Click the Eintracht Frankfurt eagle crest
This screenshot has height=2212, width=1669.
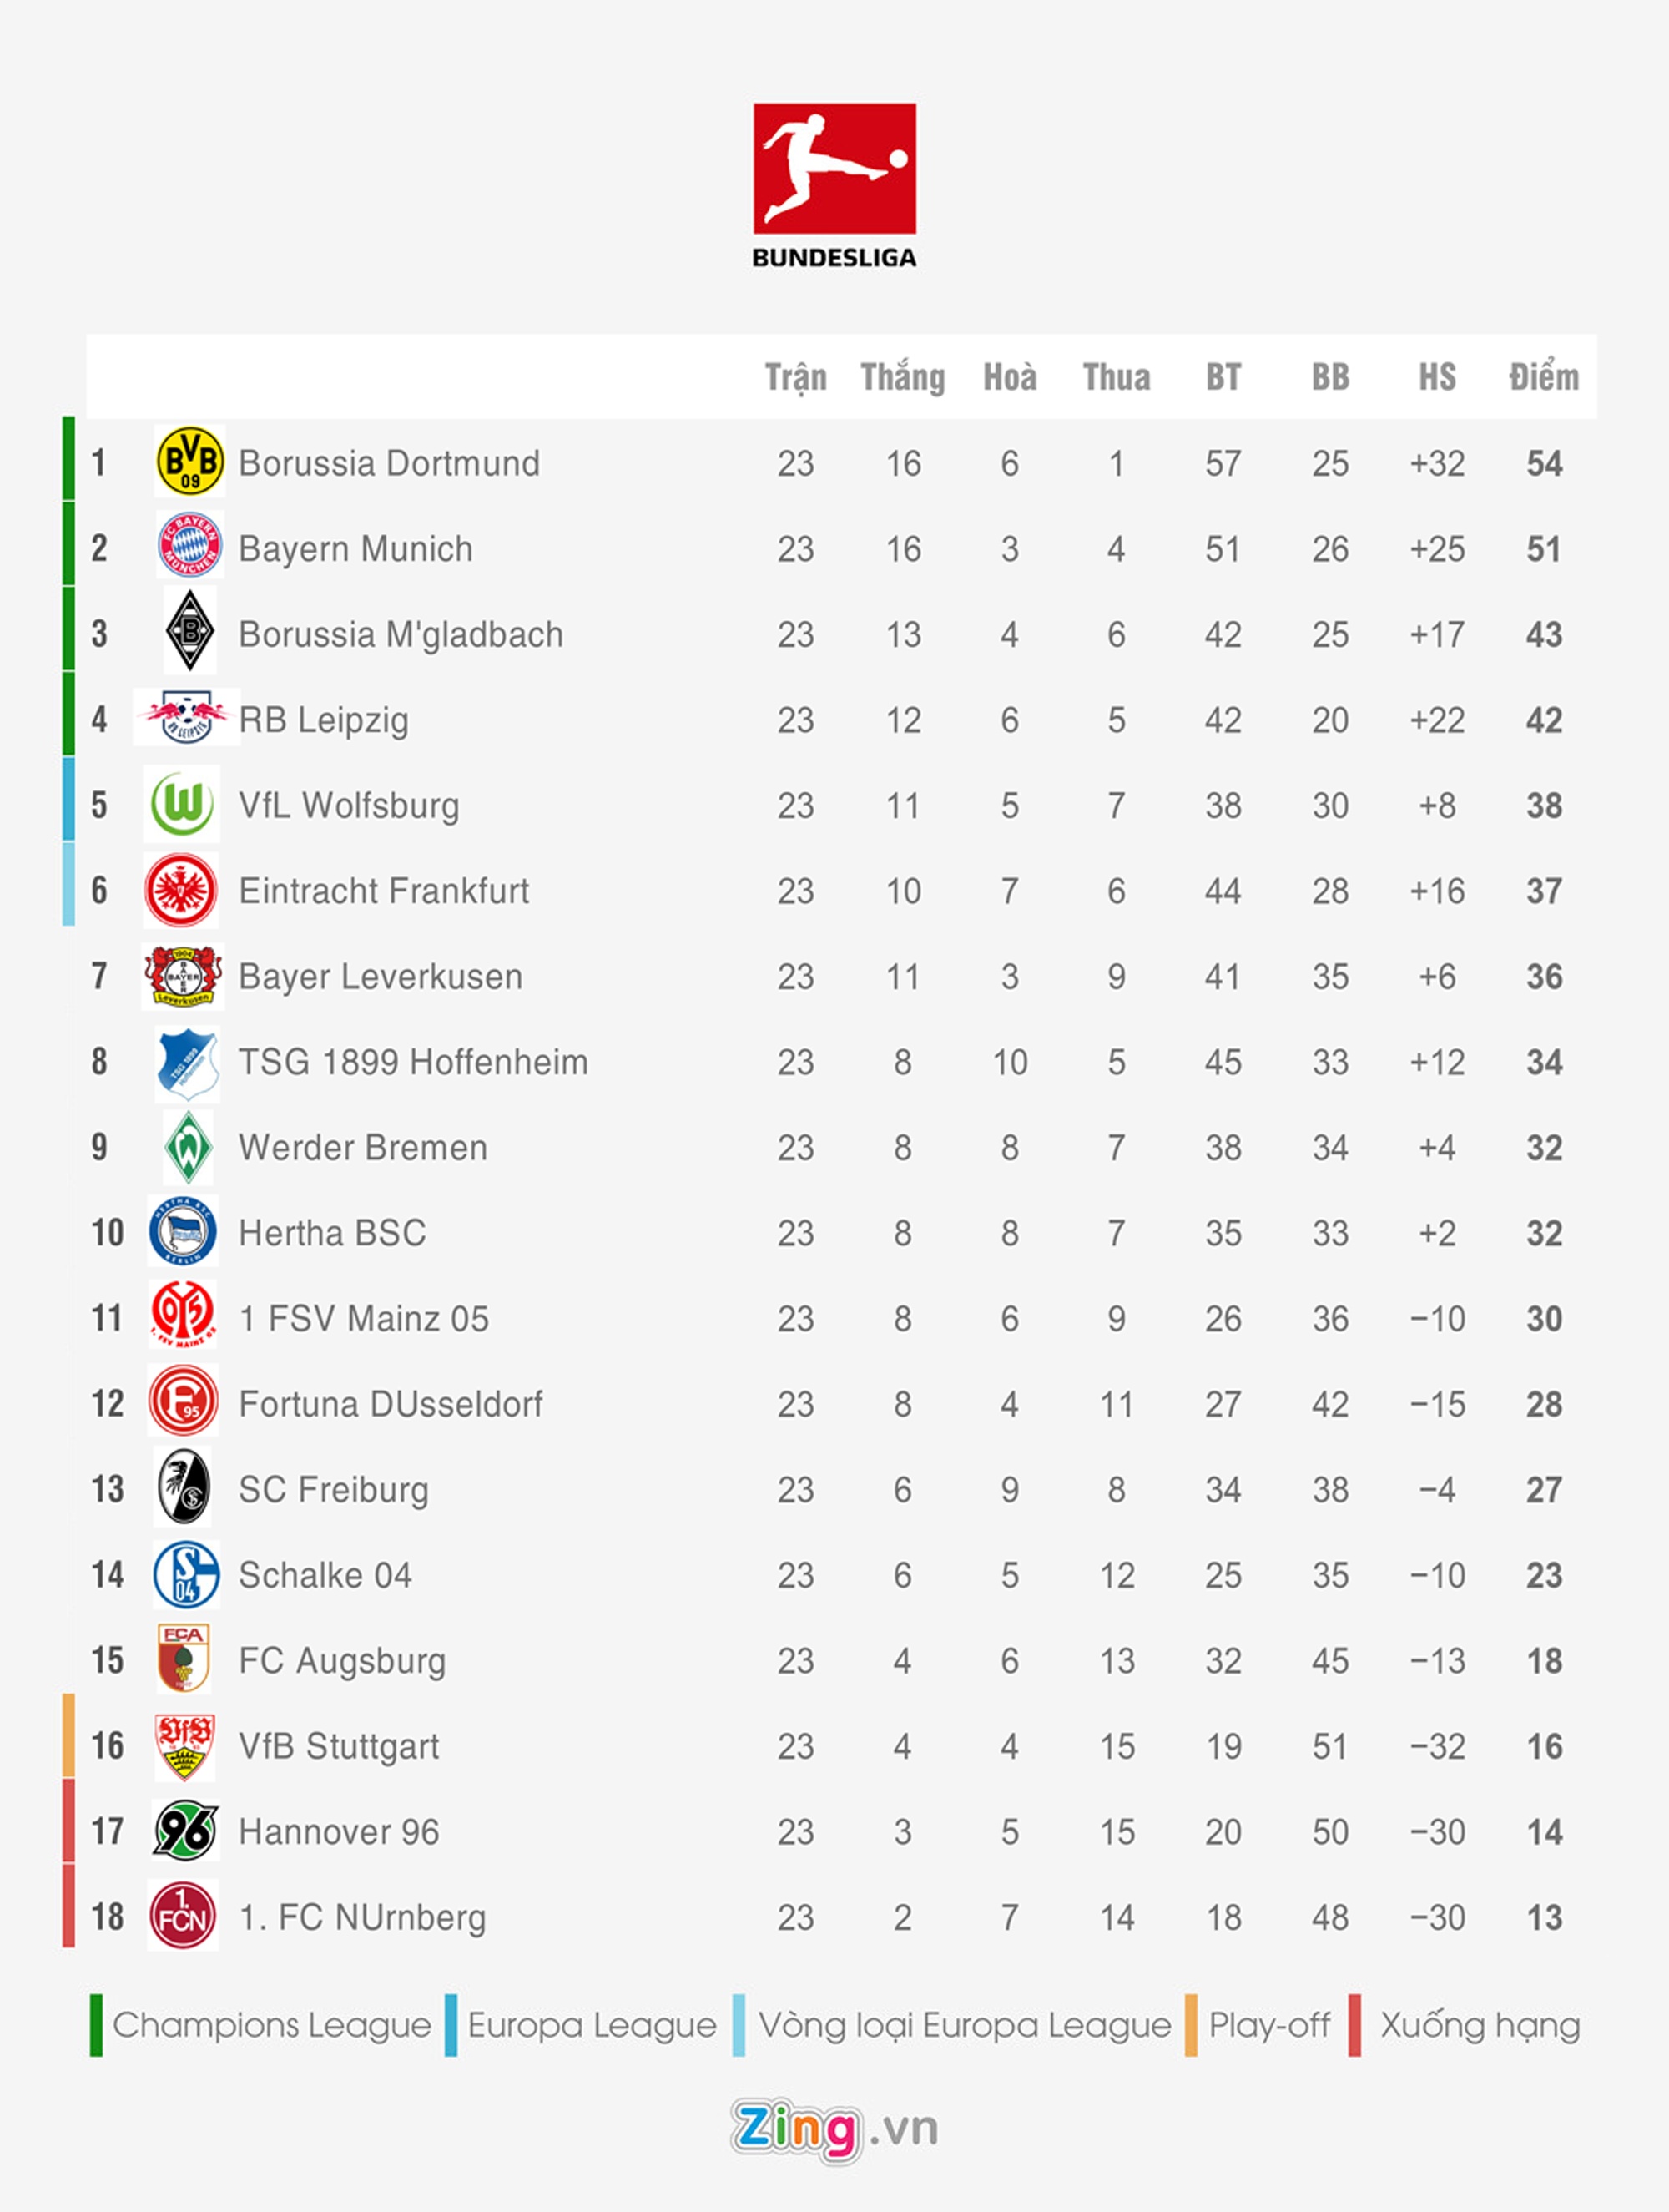pyautogui.click(x=181, y=889)
